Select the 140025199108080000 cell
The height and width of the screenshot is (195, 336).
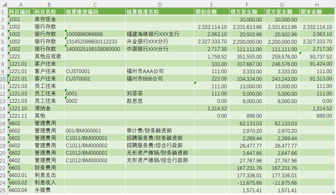(95, 49)
